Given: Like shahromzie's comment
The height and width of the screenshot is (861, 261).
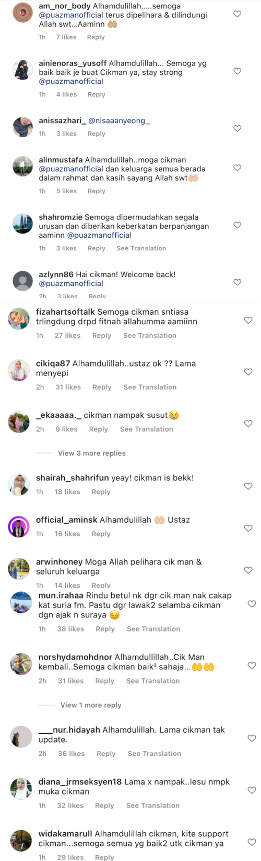Looking at the screenshot, I should pos(237,225).
